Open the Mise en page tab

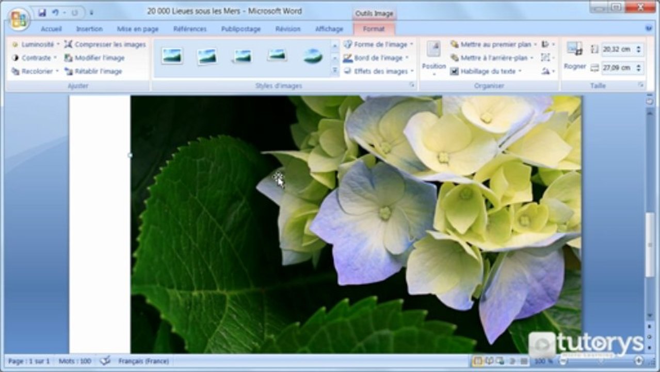tap(138, 29)
